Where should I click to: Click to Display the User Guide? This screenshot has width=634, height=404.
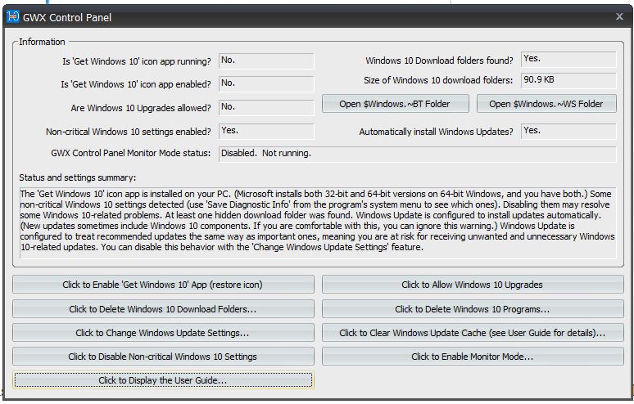[163, 380]
